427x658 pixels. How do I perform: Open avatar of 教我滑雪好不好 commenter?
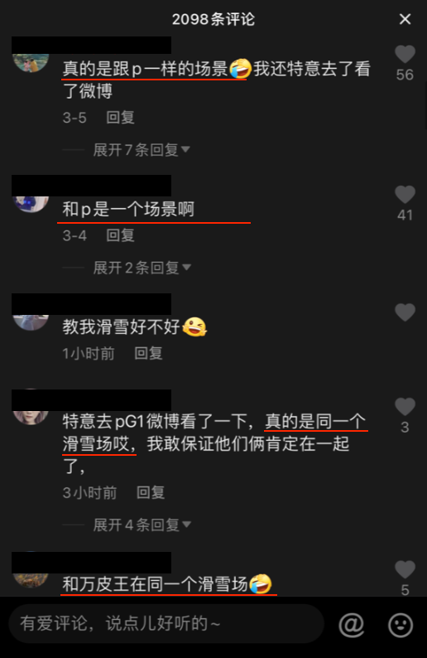click(31, 322)
